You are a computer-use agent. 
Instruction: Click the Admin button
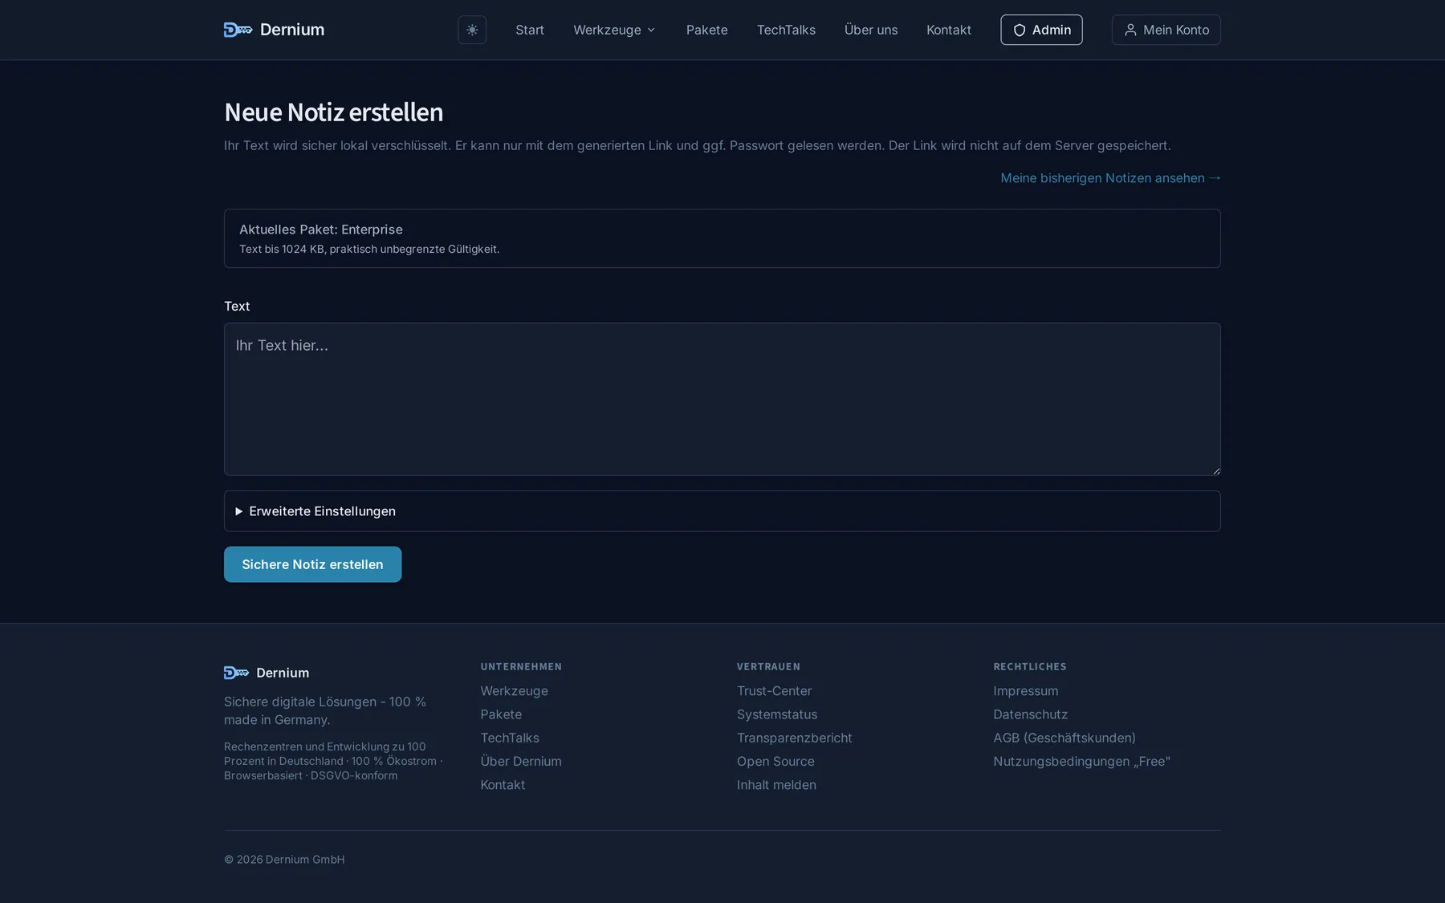coord(1041,30)
